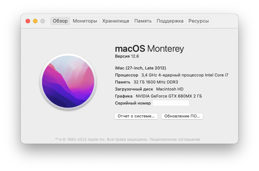Switch to the Обзор tab
Screen dimensions: 259x171
[60, 21]
